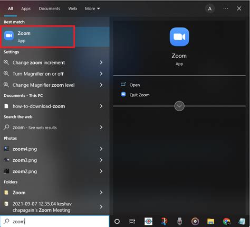This screenshot has height=227, width=250.
Task: Click magnifier icon beside Change zoom increment
Action: click(6, 62)
